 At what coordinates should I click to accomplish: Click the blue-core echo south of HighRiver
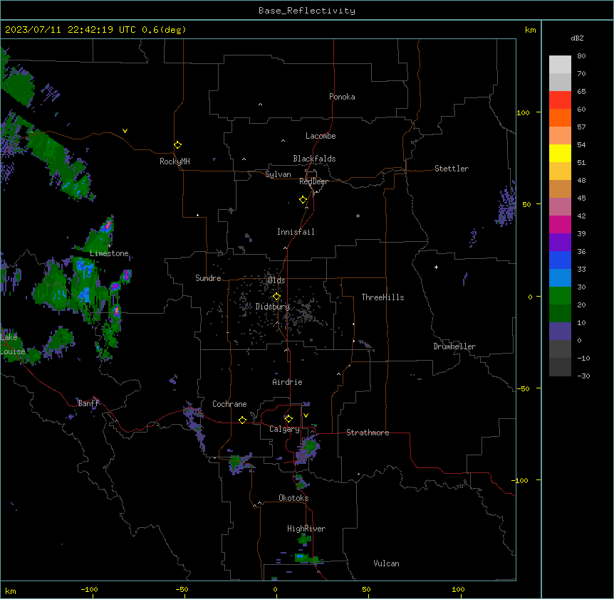(301, 556)
